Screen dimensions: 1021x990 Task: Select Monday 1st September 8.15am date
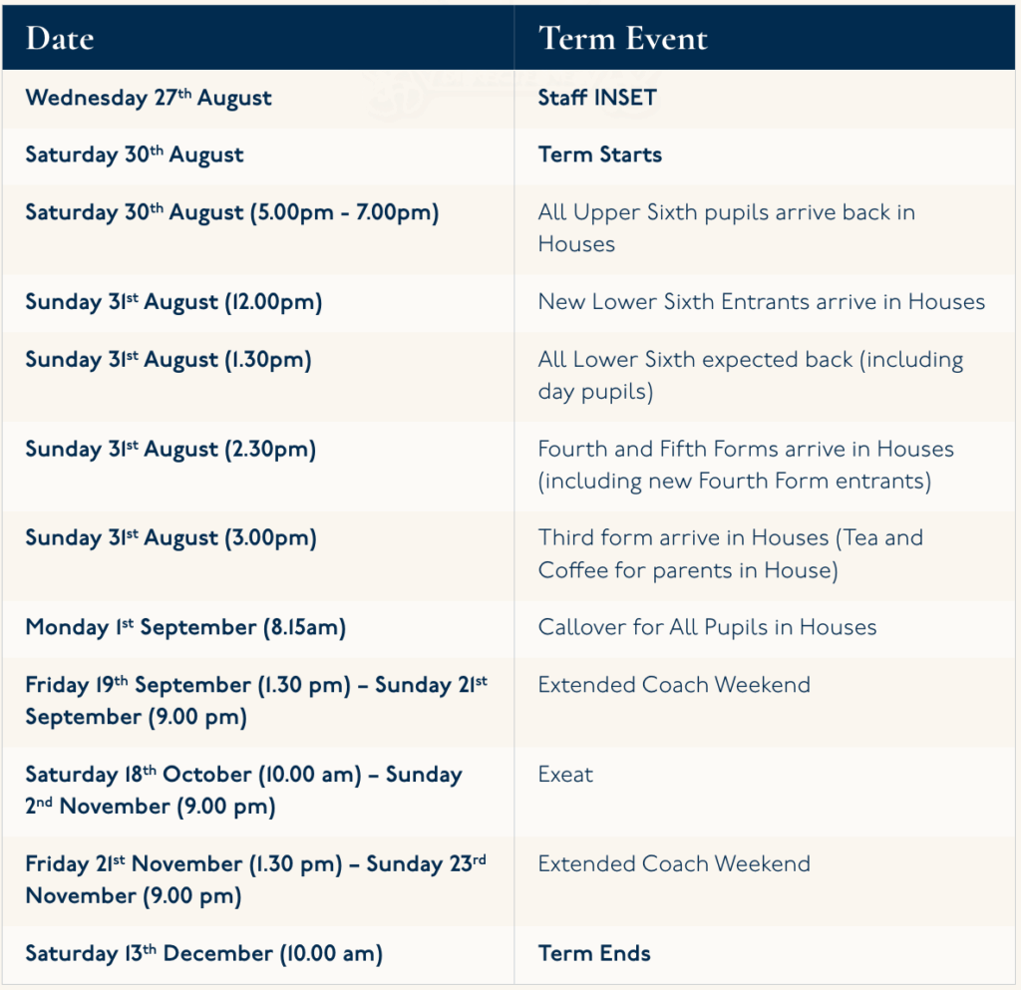pyautogui.click(x=185, y=628)
